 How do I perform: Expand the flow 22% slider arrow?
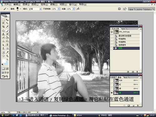point(74,9)
